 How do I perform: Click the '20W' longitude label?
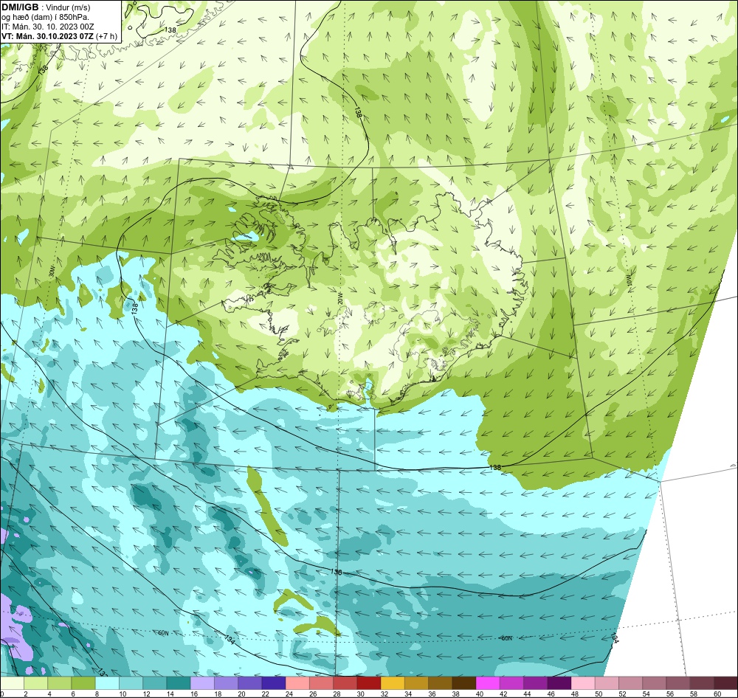tap(339, 298)
